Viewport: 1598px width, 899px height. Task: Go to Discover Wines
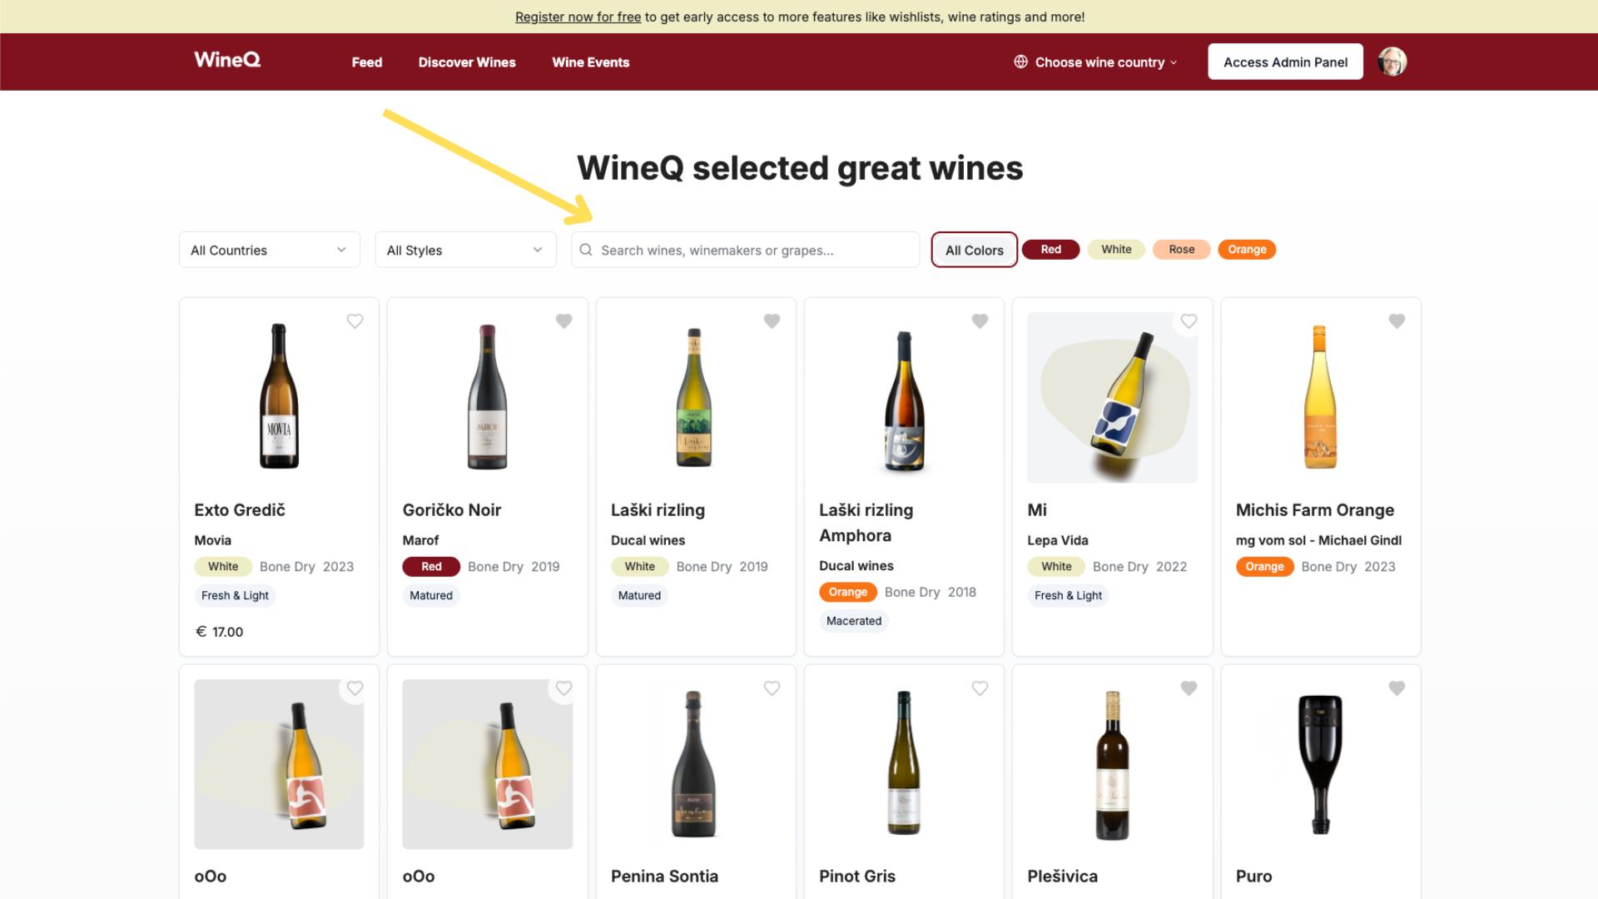pyautogui.click(x=467, y=62)
